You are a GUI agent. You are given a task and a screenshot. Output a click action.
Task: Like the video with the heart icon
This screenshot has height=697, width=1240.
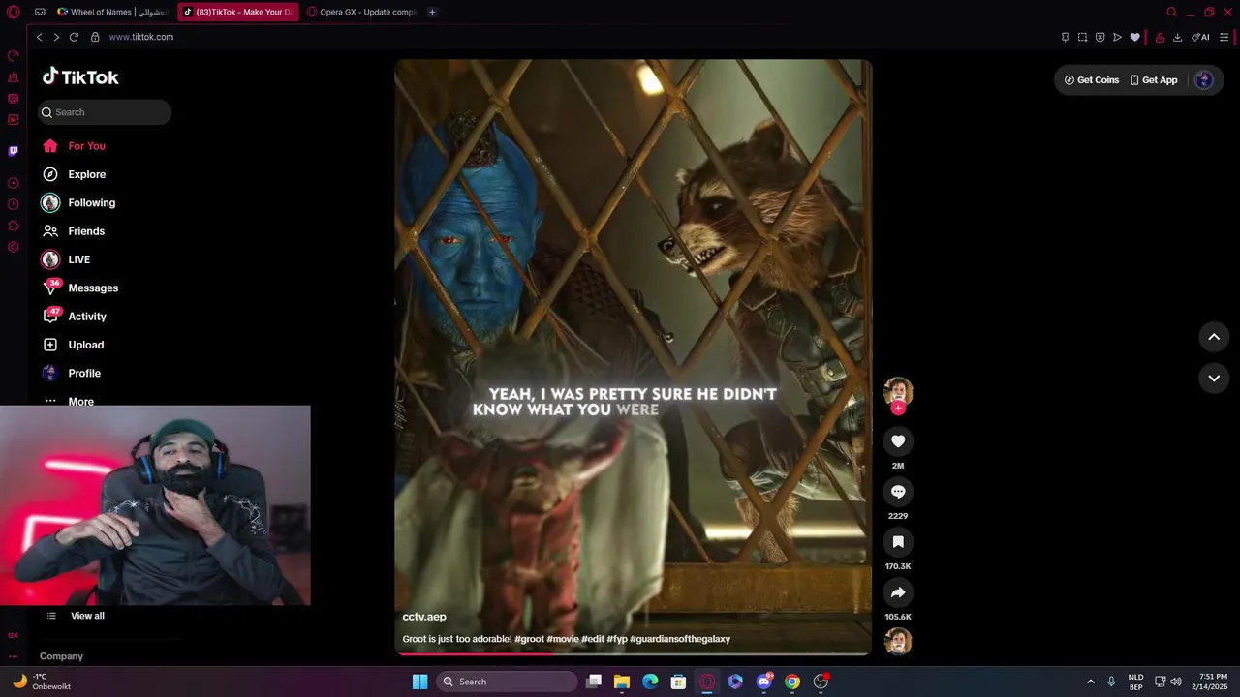tap(898, 441)
